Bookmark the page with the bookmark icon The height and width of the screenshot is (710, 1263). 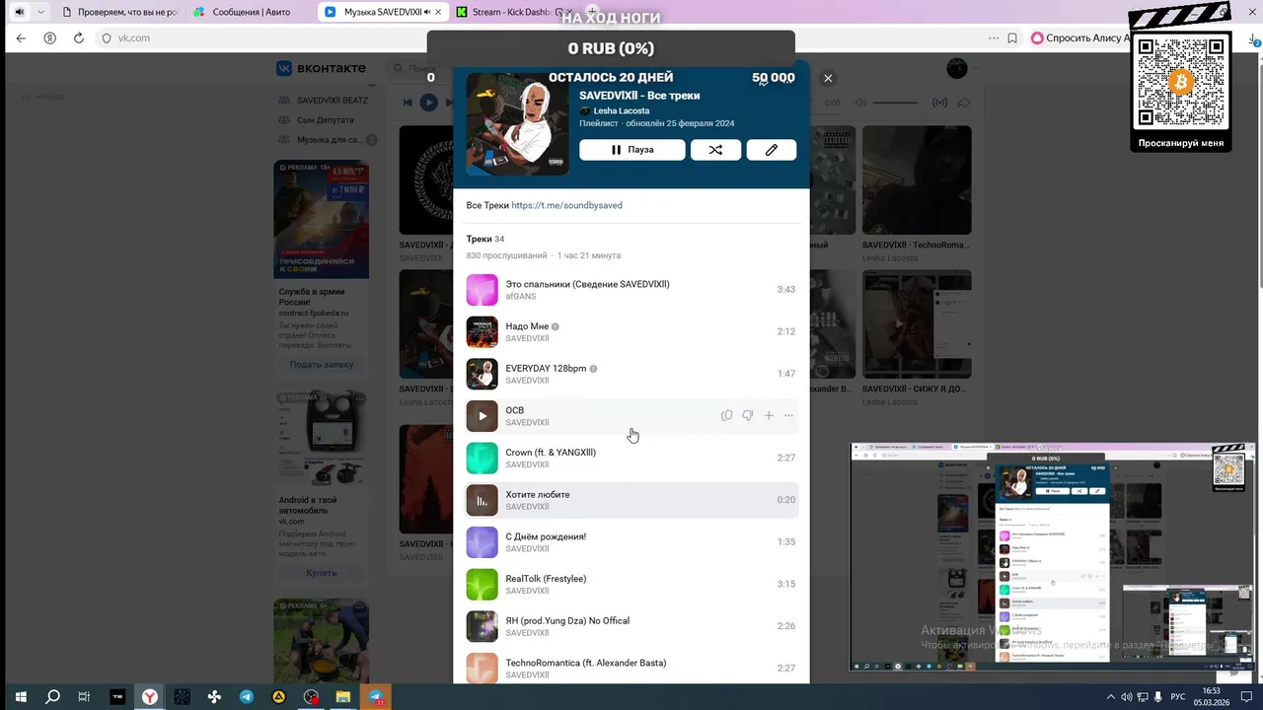(1012, 38)
